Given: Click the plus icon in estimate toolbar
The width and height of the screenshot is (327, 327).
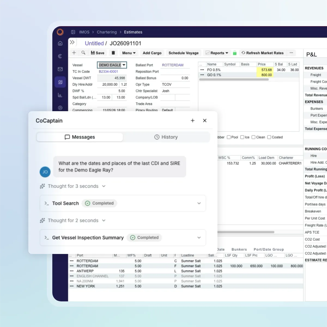Looking at the screenshot, I should (x=74, y=53).
